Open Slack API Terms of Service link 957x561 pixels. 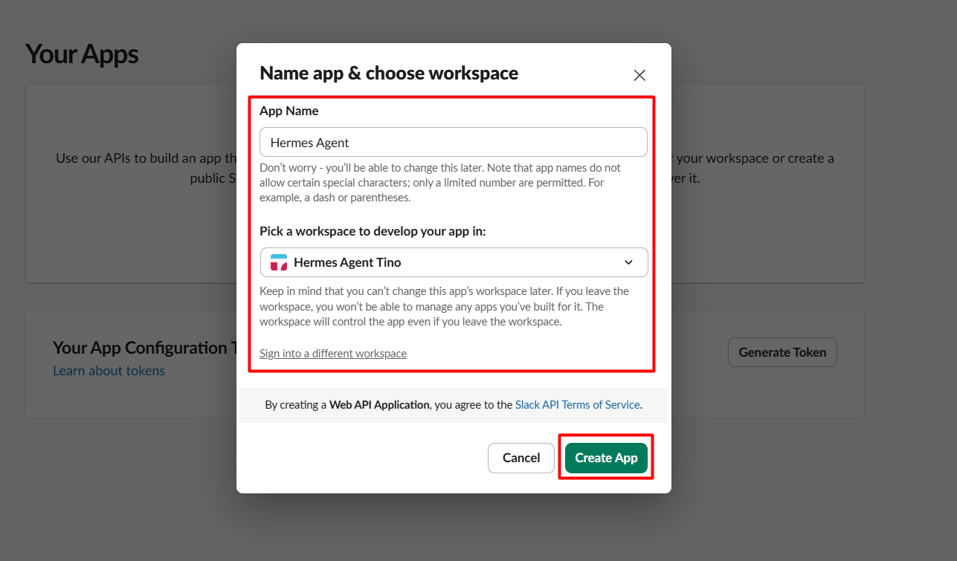578,405
